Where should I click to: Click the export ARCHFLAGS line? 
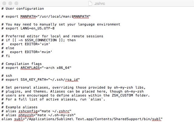click(36, 68)
